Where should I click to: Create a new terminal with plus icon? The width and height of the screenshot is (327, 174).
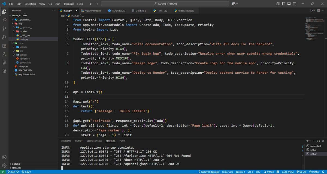[x=307, y=141]
